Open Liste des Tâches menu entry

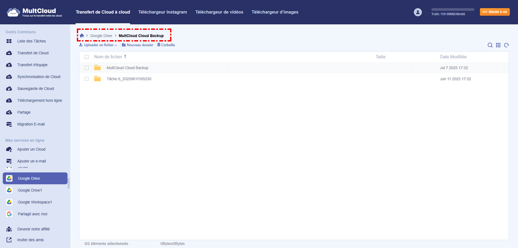coord(31,41)
